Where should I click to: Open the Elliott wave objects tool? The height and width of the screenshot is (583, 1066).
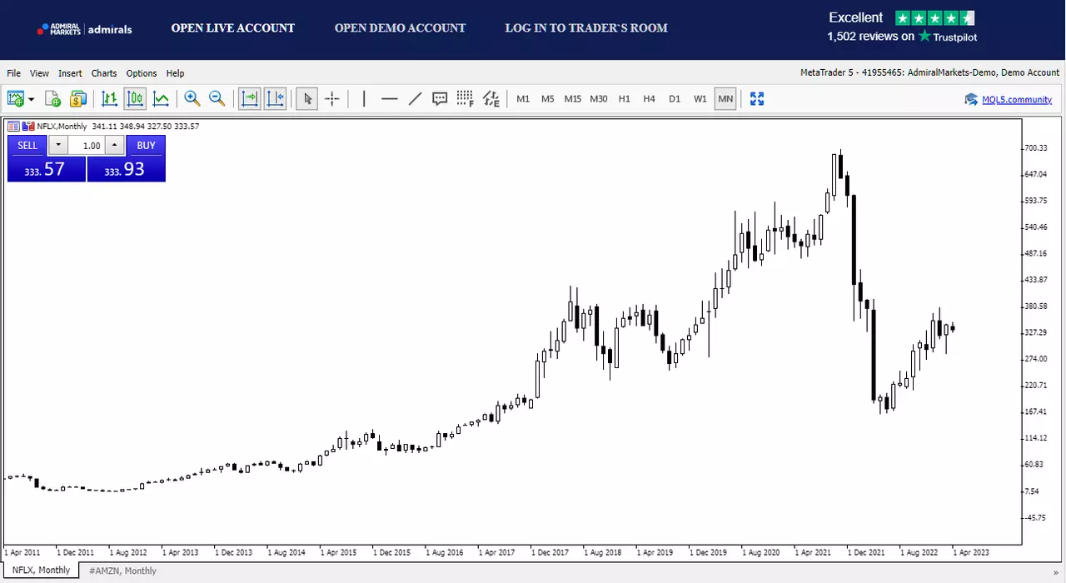click(x=491, y=99)
